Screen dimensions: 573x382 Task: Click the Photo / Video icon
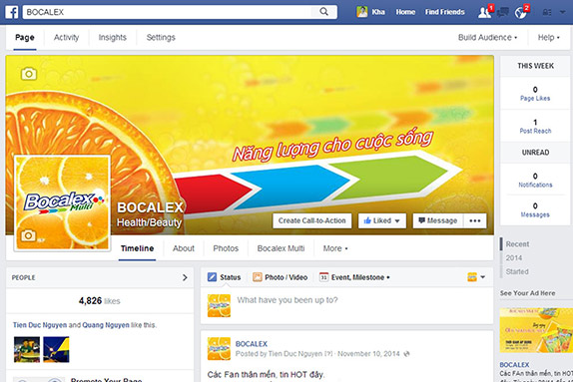[x=258, y=277]
